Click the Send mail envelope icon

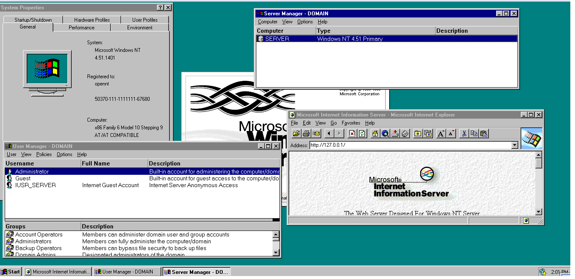click(x=316, y=134)
